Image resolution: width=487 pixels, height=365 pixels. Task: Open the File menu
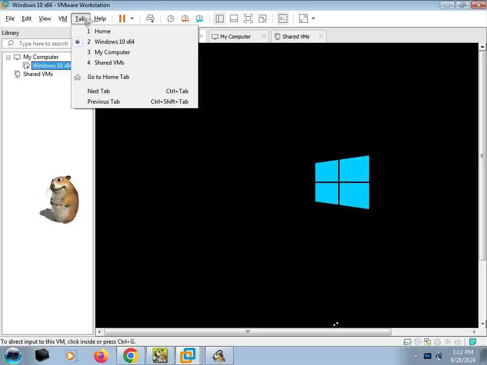[x=10, y=19]
